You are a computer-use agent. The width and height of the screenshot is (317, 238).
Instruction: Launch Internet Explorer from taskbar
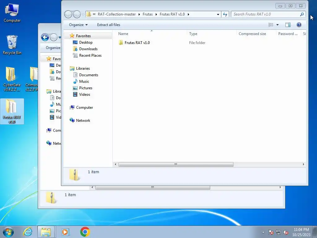28,232
